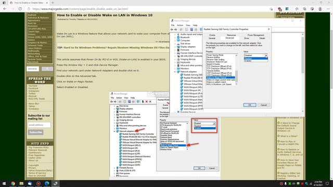
Task: Expand the Bluetooth node in Device Manager
Action: click(x=175, y=37)
